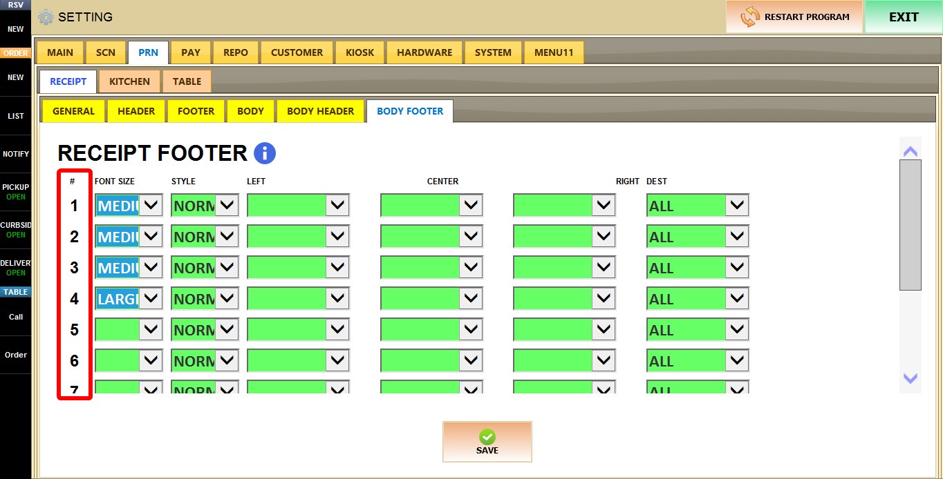Screen dimensions: 943x479
Task: Open CURBSIDE orders in sidebar
Action: [x=15, y=230]
